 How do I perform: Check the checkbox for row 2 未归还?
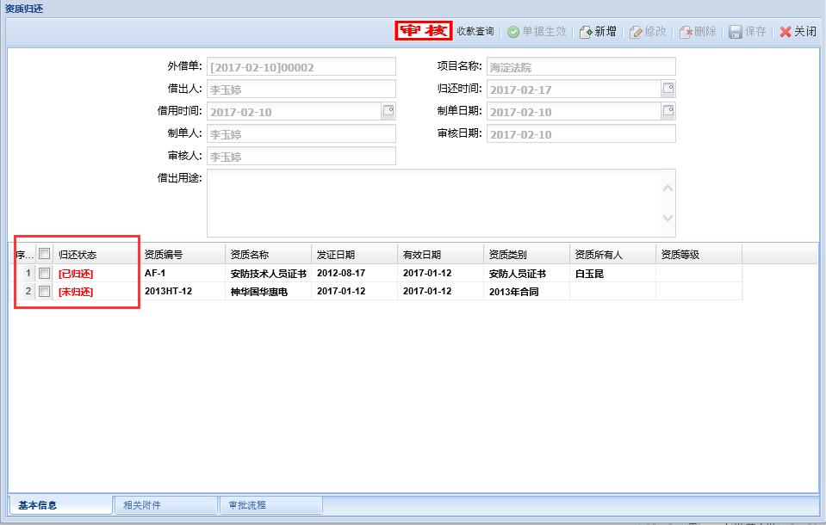click(45, 292)
